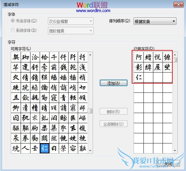Screen dimensions: 186x171
Task: Click the up arrow of 可用字符 scrollbar
Action: 90,55
